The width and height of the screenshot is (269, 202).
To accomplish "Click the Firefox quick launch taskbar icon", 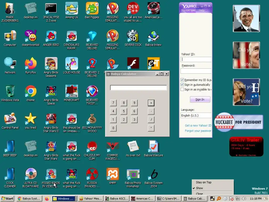I will 47,199.
